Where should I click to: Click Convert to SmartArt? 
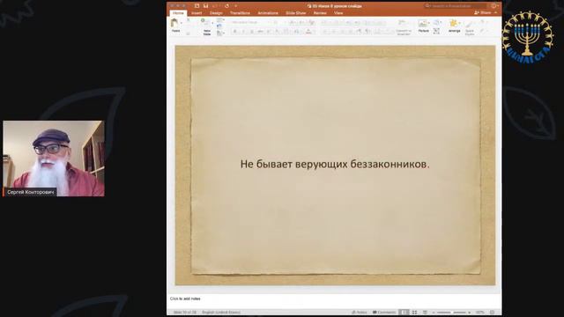click(x=404, y=27)
